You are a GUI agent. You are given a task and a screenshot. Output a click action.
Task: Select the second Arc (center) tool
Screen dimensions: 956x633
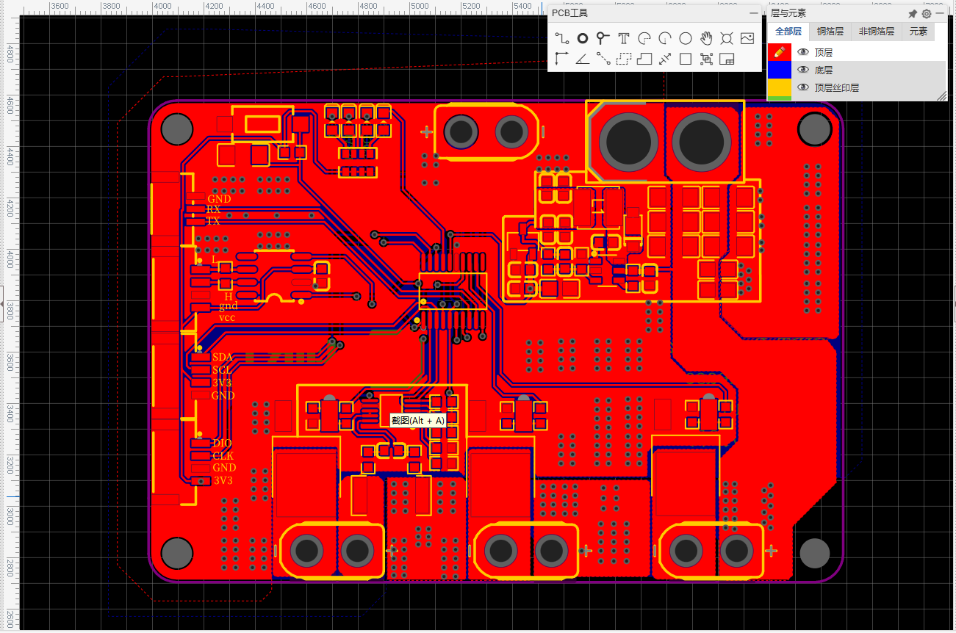point(665,39)
